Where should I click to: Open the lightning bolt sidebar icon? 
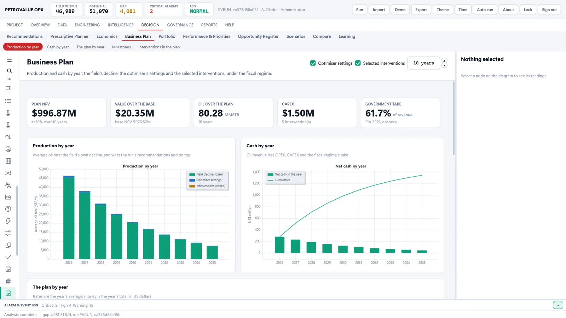click(8, 221)
